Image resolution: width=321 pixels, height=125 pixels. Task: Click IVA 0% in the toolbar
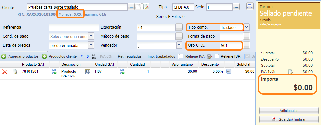(106, 56)
